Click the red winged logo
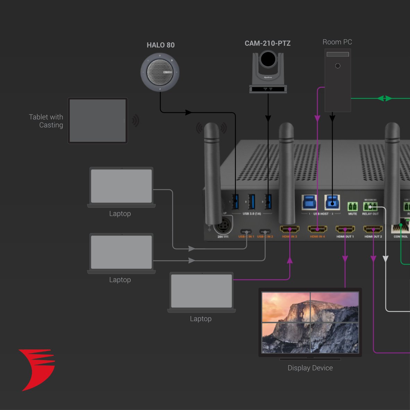 point(37,370)
